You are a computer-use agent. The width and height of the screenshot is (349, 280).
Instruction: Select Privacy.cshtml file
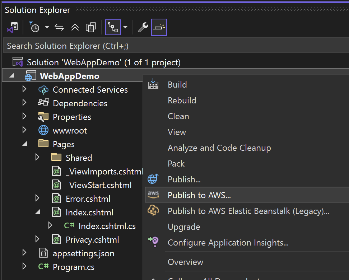click(x=92, y=240)
